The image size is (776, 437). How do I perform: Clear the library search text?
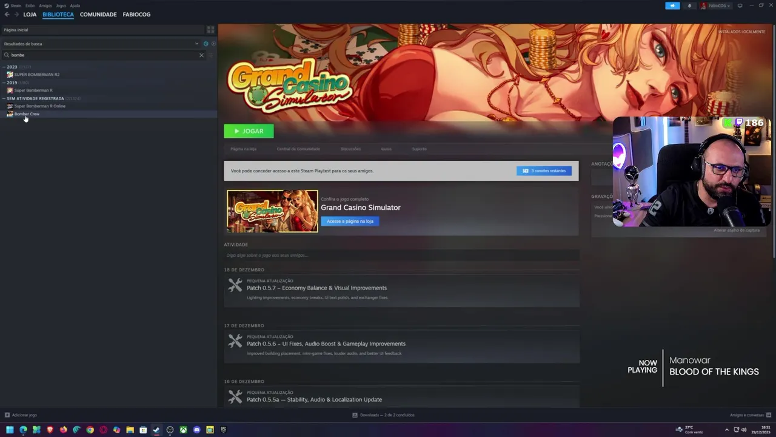click(x=201, y=55)
